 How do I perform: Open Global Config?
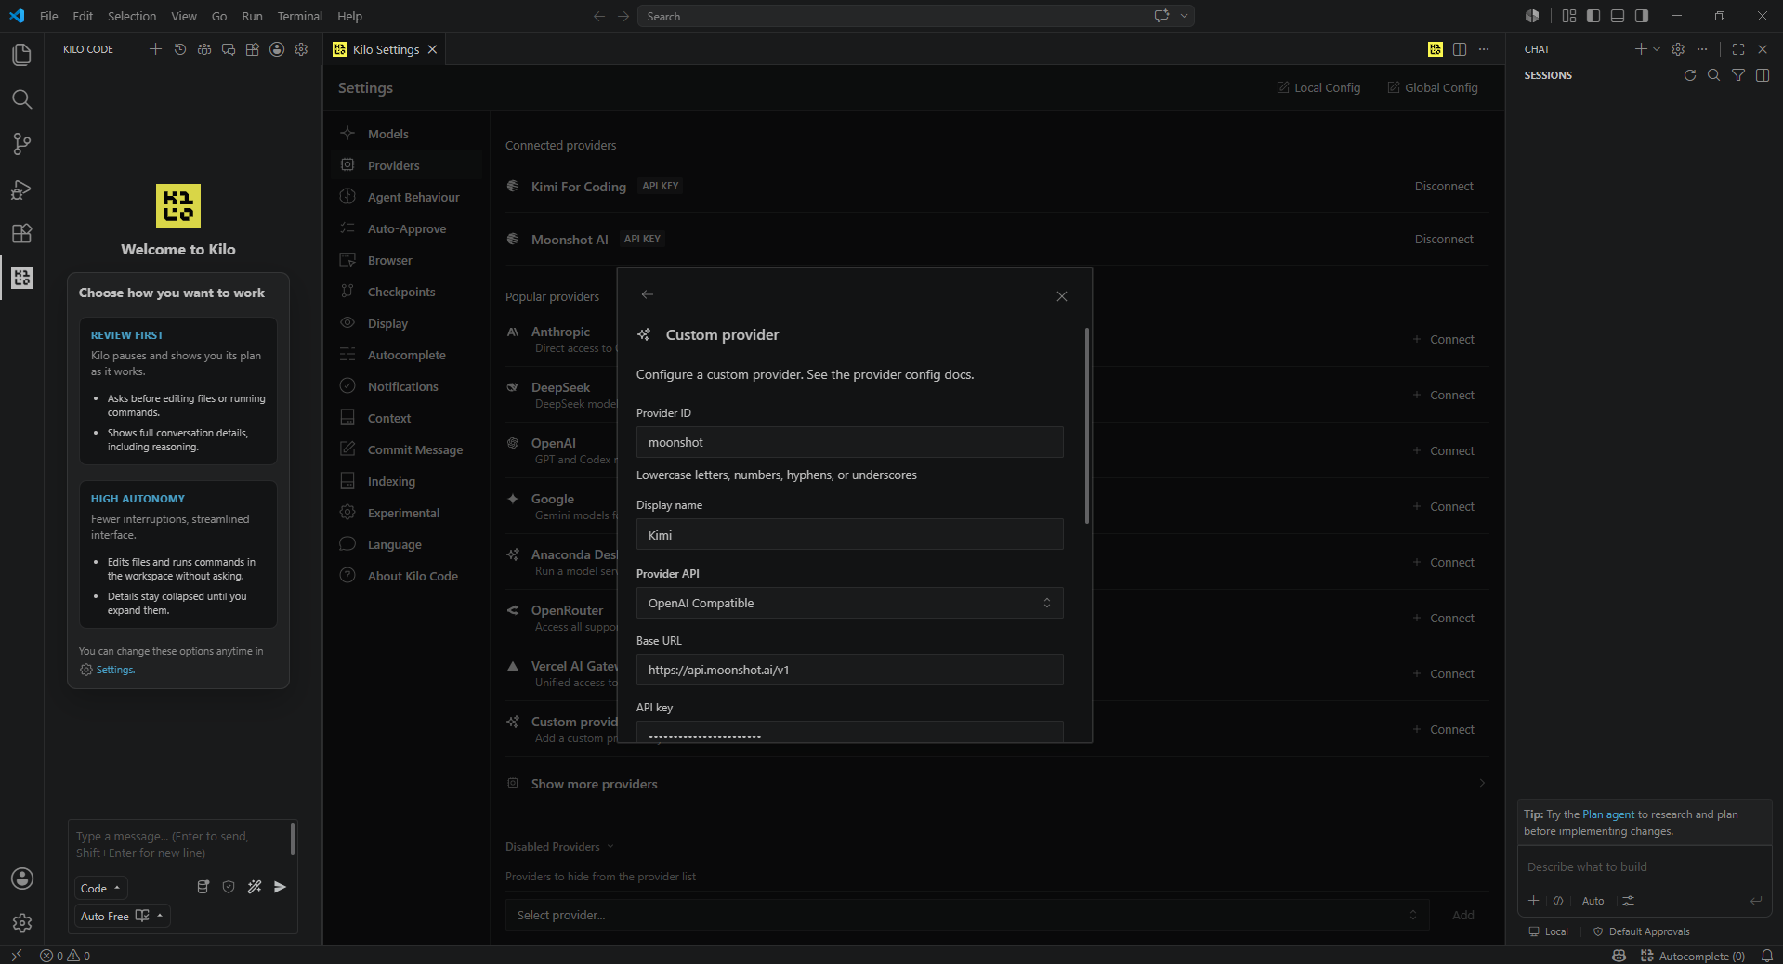click(1432, 87)
